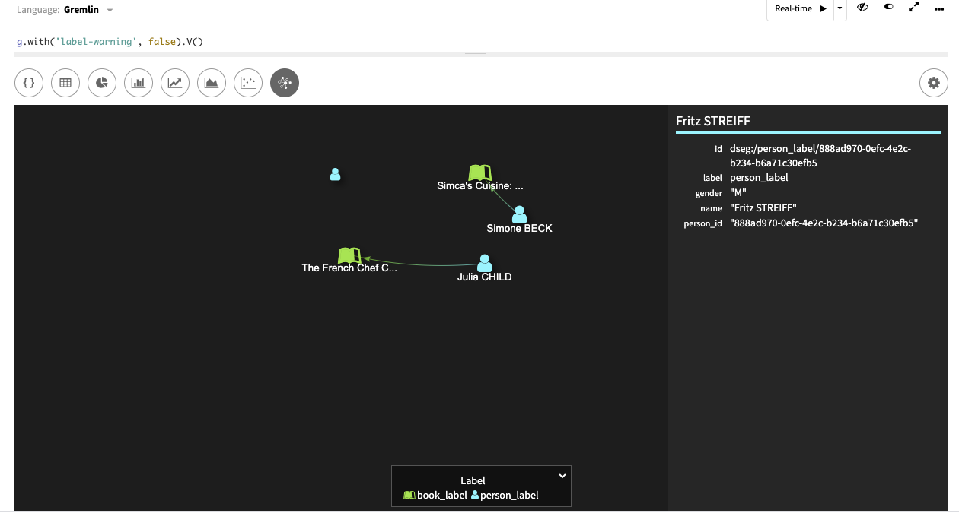Screen dimensions: 959x513
Task: Run the query in Real-time
Action: (801, 9)
